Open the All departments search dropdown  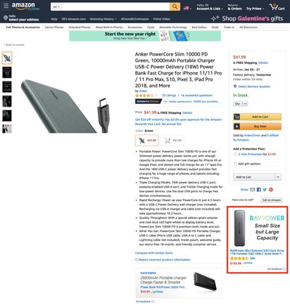click(x=56, y=7)
